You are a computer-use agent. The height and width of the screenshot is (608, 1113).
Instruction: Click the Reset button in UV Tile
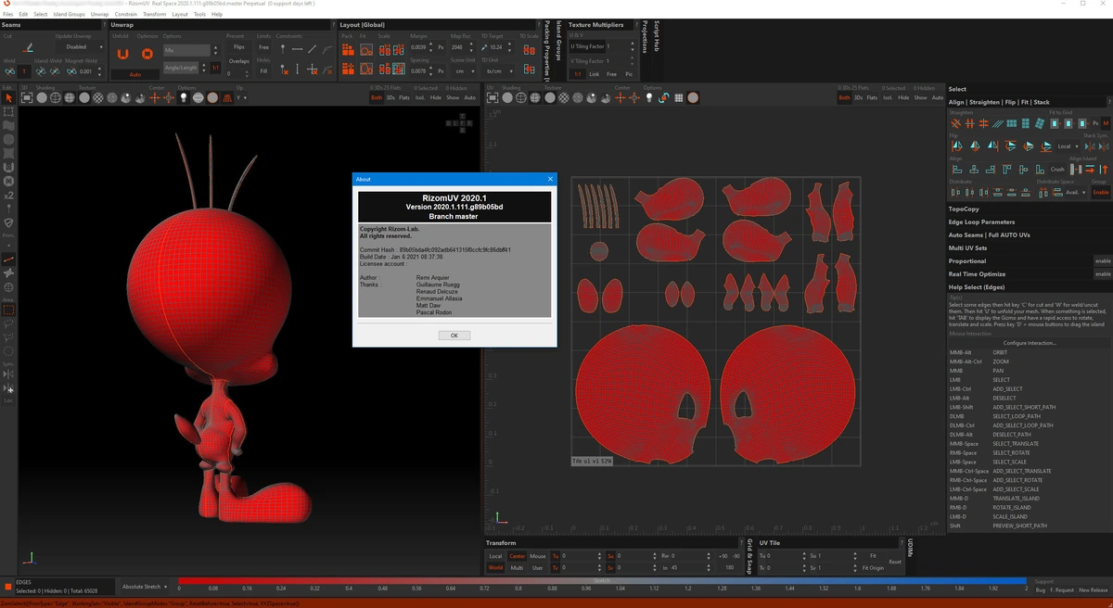895,562
